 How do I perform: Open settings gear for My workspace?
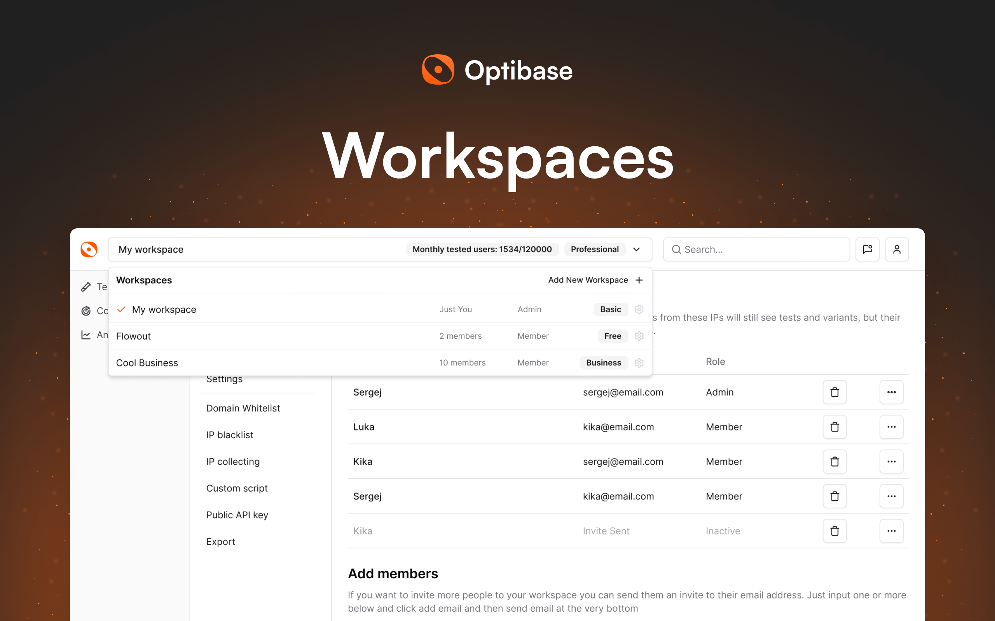point(639,309)
